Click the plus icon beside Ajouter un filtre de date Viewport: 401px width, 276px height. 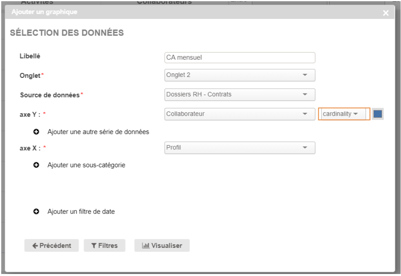36,211
